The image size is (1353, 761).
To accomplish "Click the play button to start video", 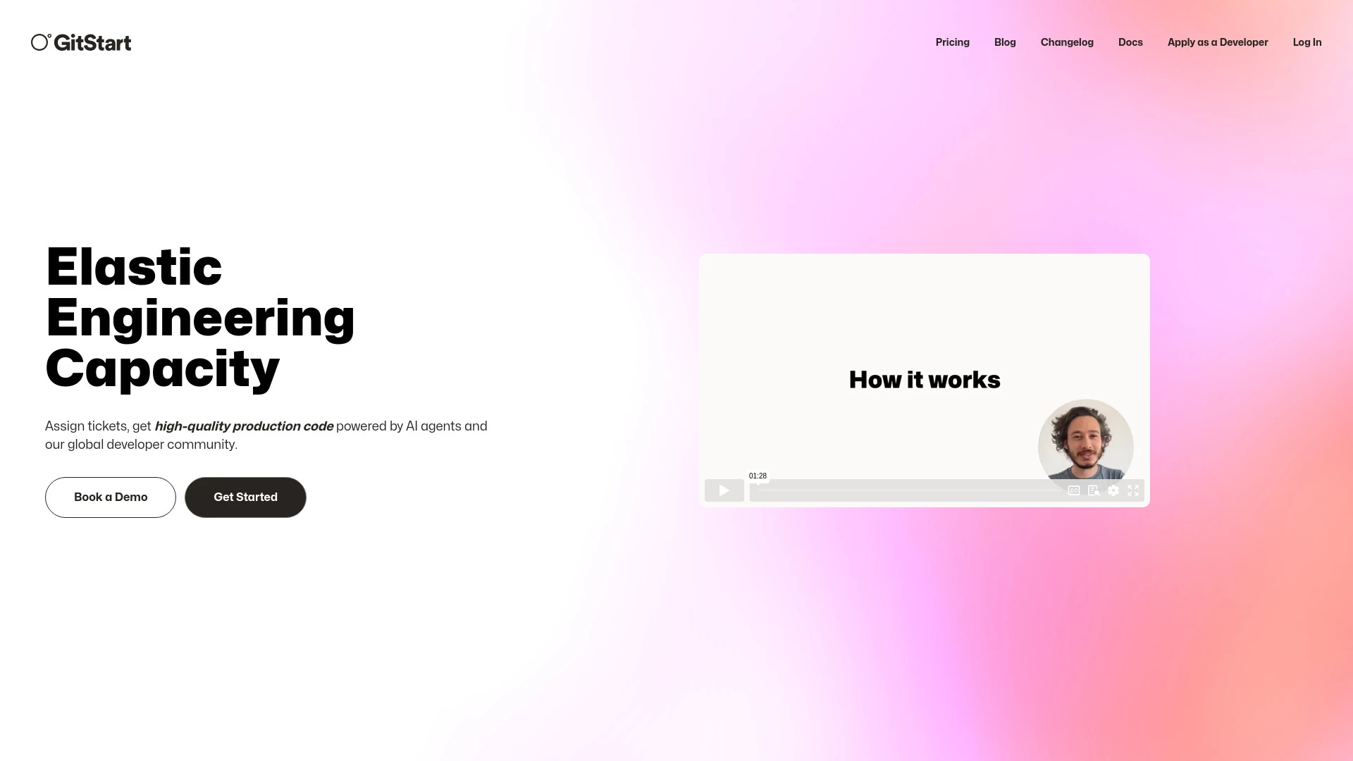I will pos(724,490).
